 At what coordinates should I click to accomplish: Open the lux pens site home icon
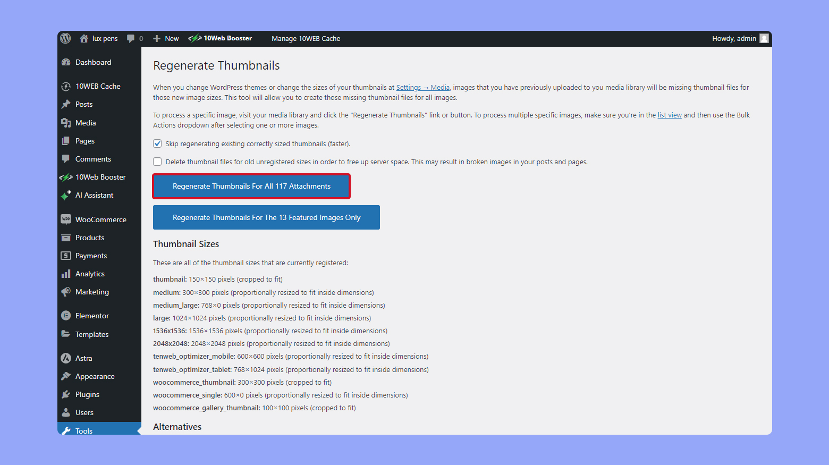[84, 38]
